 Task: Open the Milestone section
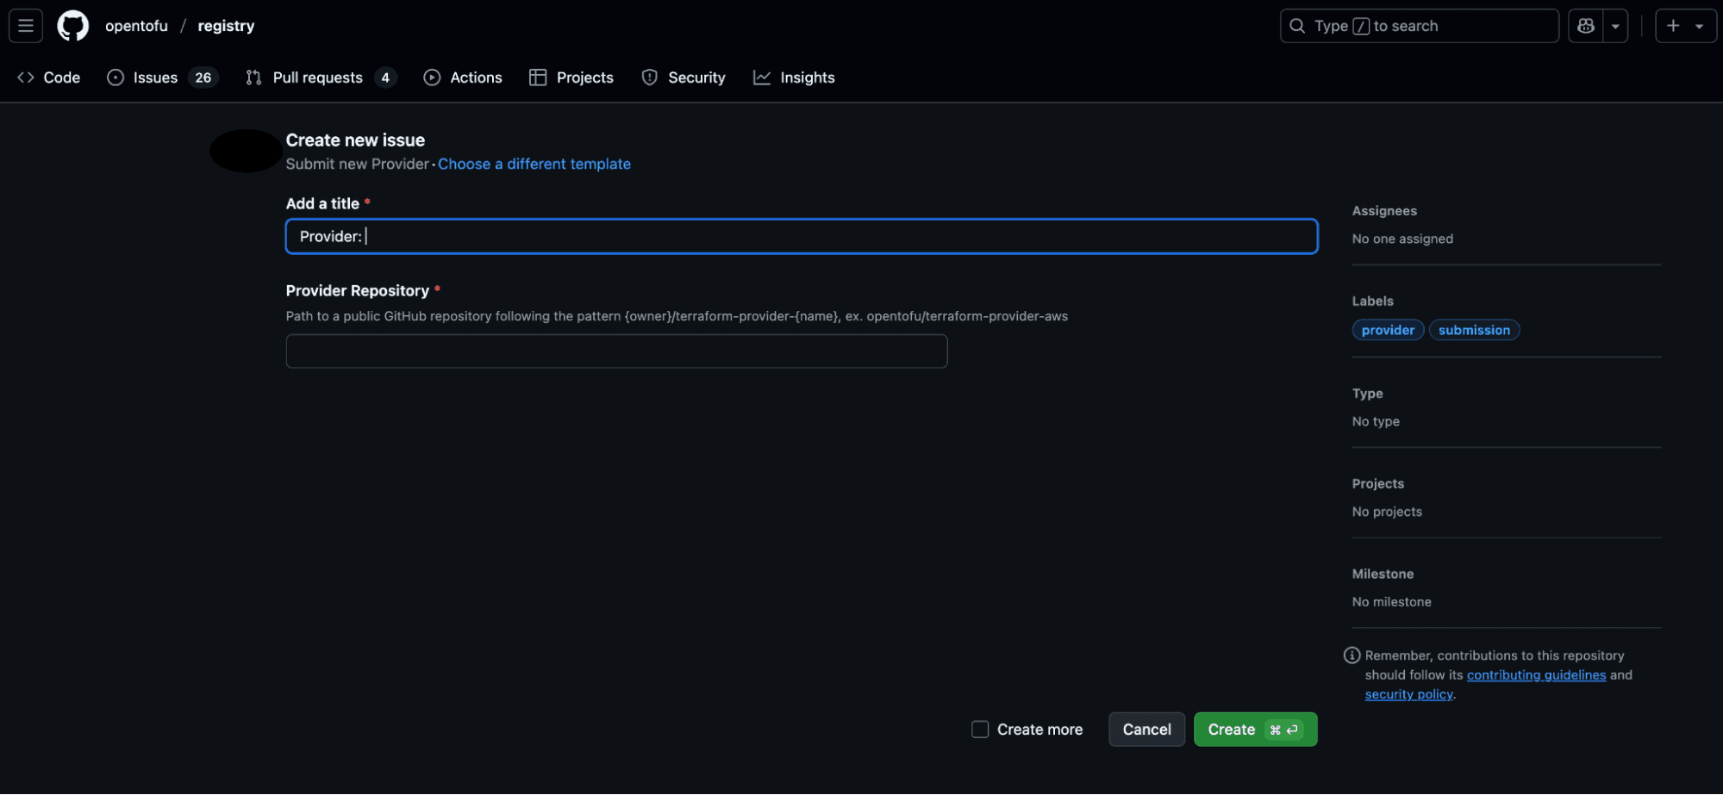tap(1383, 575)
